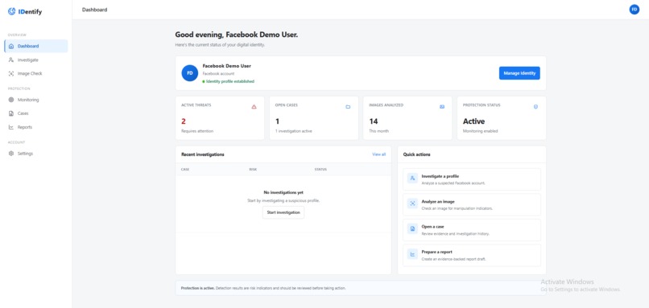Viewport: 649px width, 308px height.
Task: Click the Settings gear icon in sidebar
Action: (x=11, y=154)
